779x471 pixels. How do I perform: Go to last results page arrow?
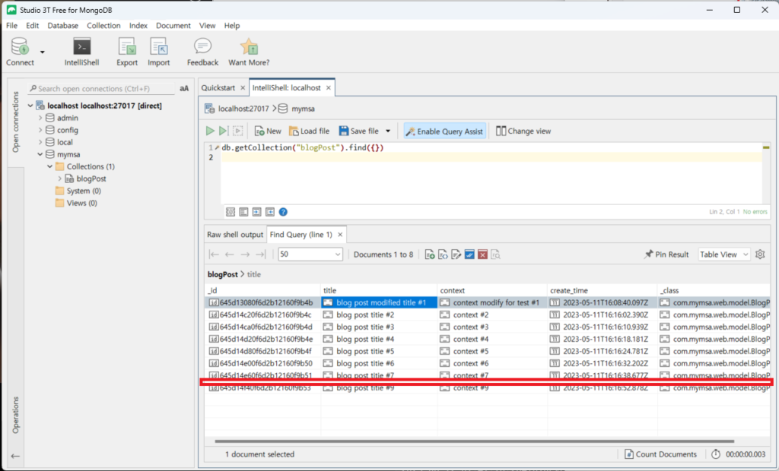coord(260,254)
